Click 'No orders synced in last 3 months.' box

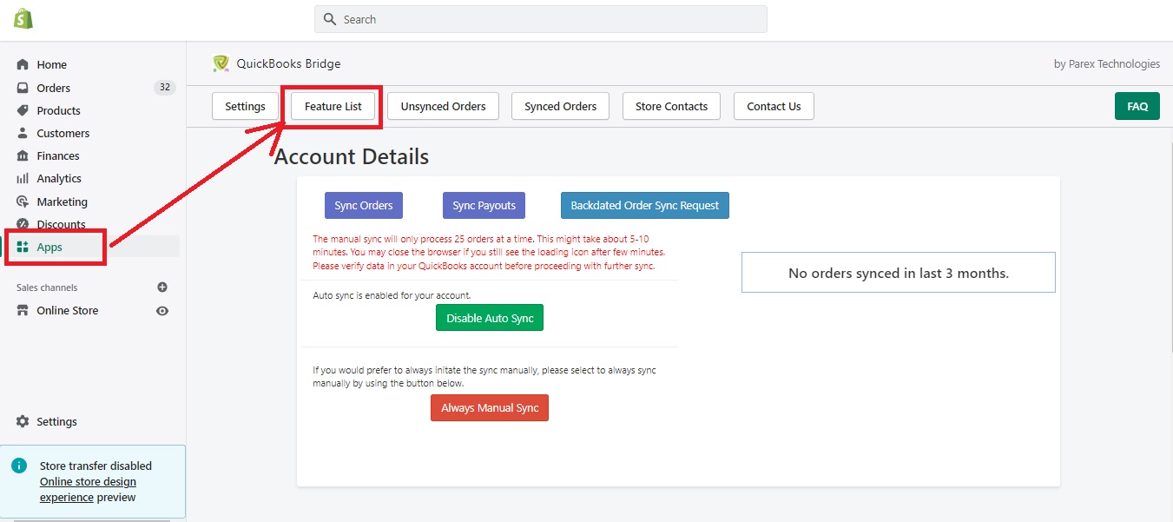point(899,273)
